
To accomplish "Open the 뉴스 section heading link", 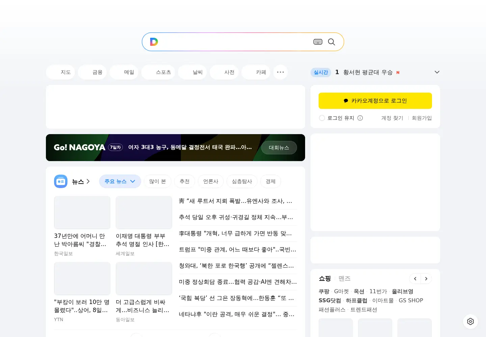I will coord(81,181).
